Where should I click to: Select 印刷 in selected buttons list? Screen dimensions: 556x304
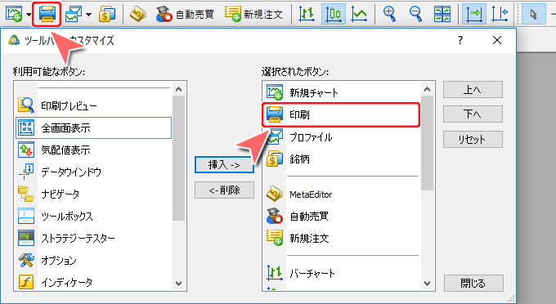point(342,114)
